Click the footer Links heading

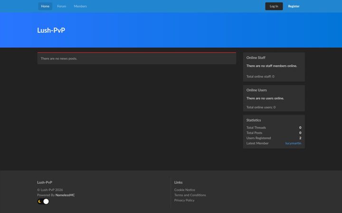(179, 182)
